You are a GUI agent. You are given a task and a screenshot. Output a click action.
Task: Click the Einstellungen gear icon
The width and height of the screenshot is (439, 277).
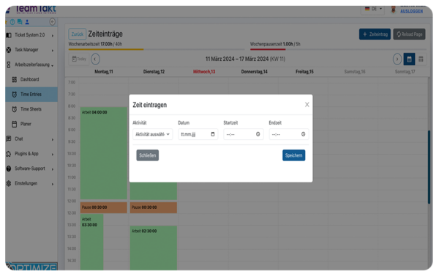pyautogui.click(x=9, y=183)
